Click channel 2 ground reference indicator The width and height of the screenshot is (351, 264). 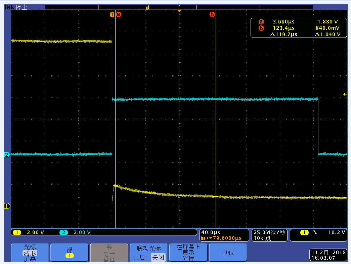7,155
